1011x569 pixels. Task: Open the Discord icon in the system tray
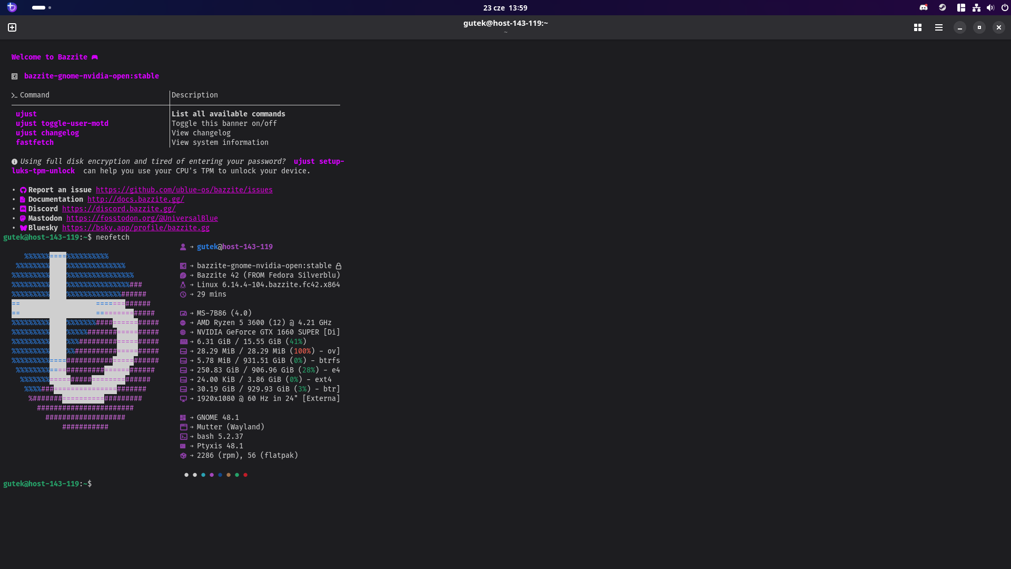tap(923, 7)
